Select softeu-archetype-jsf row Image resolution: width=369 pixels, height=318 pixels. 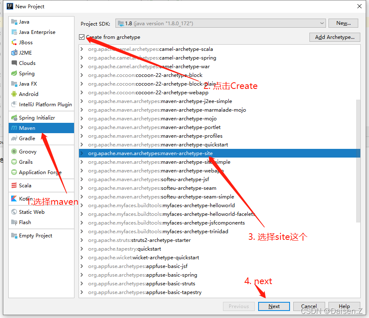pos(219,179)
